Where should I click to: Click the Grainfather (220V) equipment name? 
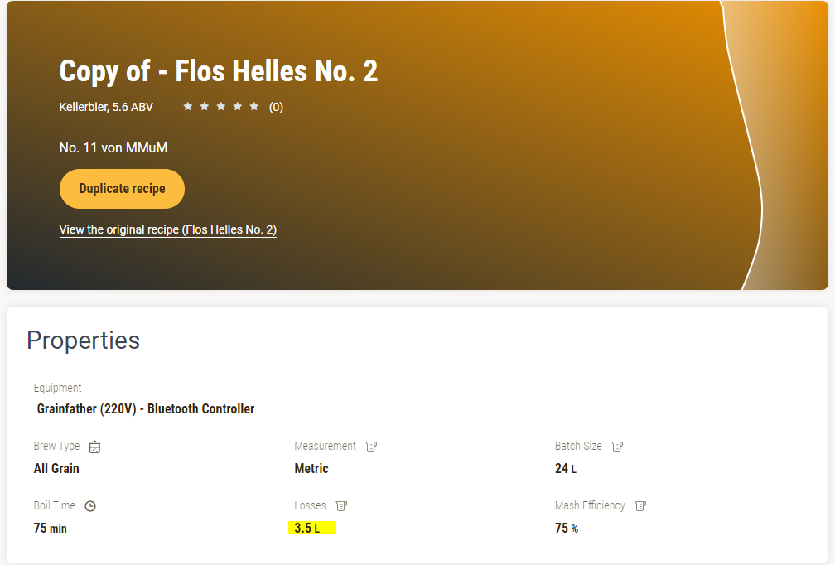tap(146, 409)
